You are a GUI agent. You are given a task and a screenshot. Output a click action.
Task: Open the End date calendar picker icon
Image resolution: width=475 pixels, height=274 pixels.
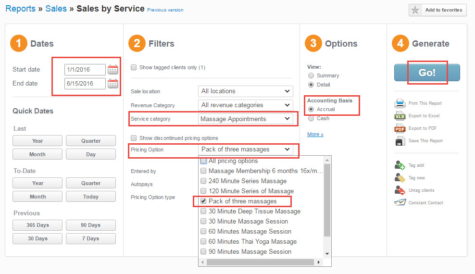pos(112,84)
